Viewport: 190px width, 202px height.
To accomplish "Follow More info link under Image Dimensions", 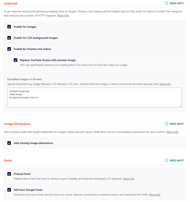I will coord(172,132).
